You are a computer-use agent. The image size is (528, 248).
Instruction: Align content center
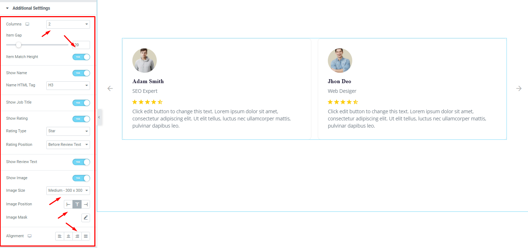pyautogui.click(x=68, y=236)
